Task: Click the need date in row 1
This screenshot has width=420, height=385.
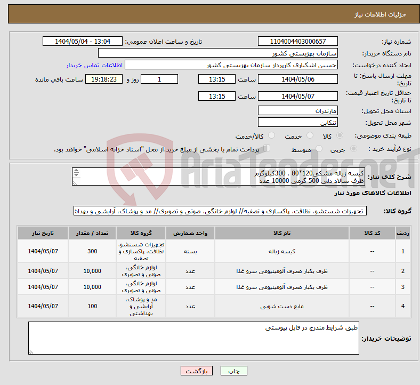Action: click(x=43, y=251)
